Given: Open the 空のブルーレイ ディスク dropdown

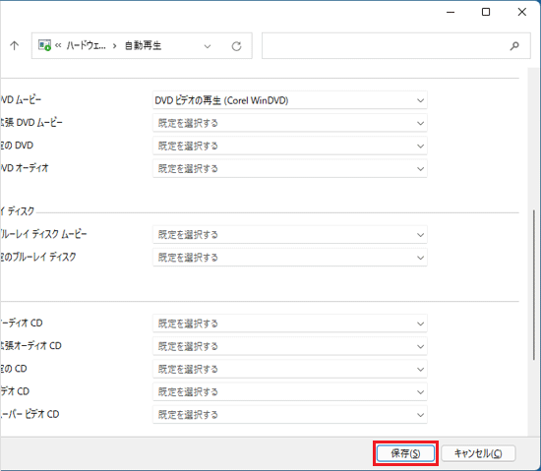Looking at the screenshot, I should click(290, 258).
